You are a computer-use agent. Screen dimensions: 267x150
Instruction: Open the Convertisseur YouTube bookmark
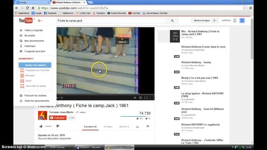[x=155, y=13]
